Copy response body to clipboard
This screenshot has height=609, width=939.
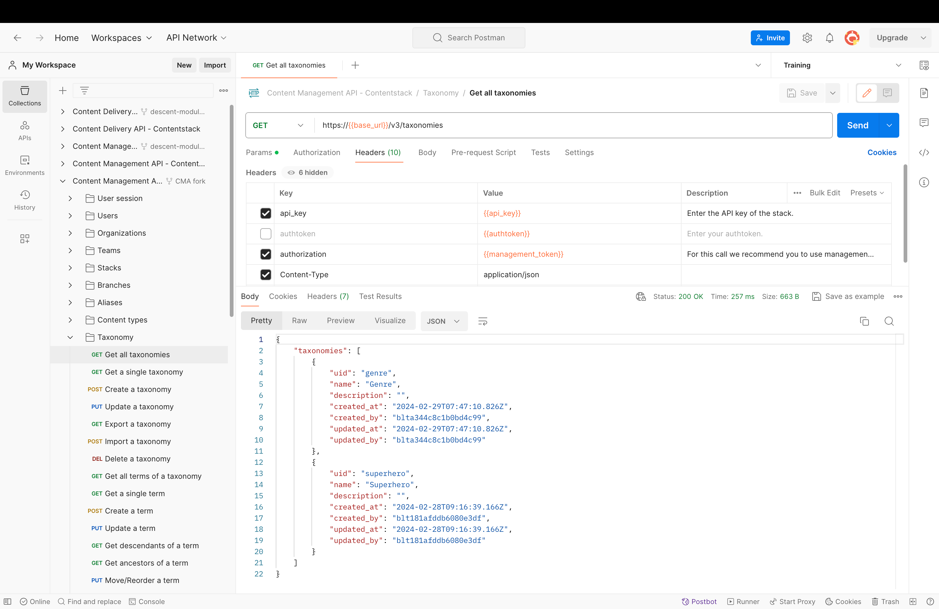864,322
